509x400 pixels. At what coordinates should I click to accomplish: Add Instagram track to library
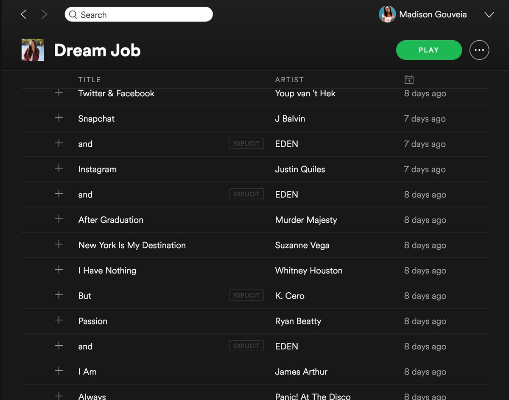tap(59, 168)
